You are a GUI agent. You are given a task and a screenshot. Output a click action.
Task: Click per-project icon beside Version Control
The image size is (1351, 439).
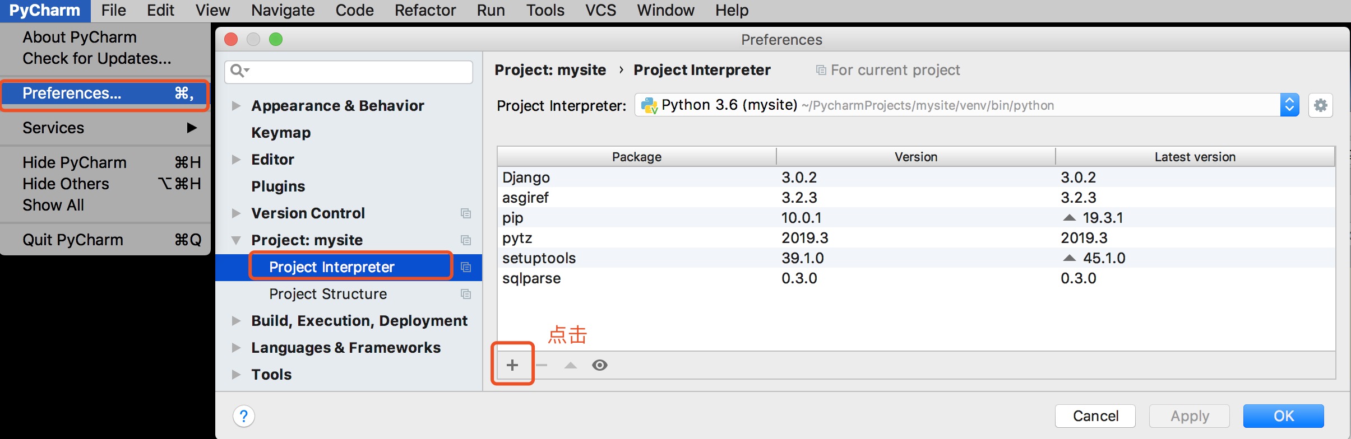(466, 213)
